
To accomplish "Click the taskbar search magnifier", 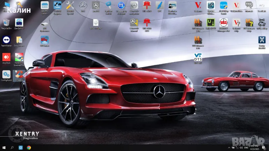I will tap(12, 147).
